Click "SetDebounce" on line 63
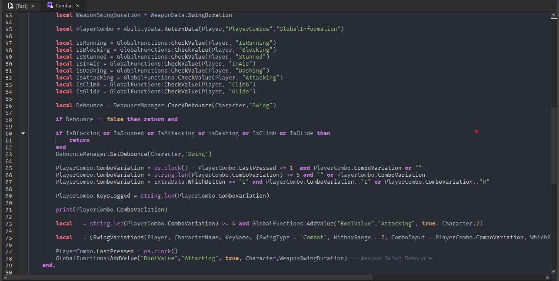Viewport: 559px width, 281px height. click(x=129, y=154)
